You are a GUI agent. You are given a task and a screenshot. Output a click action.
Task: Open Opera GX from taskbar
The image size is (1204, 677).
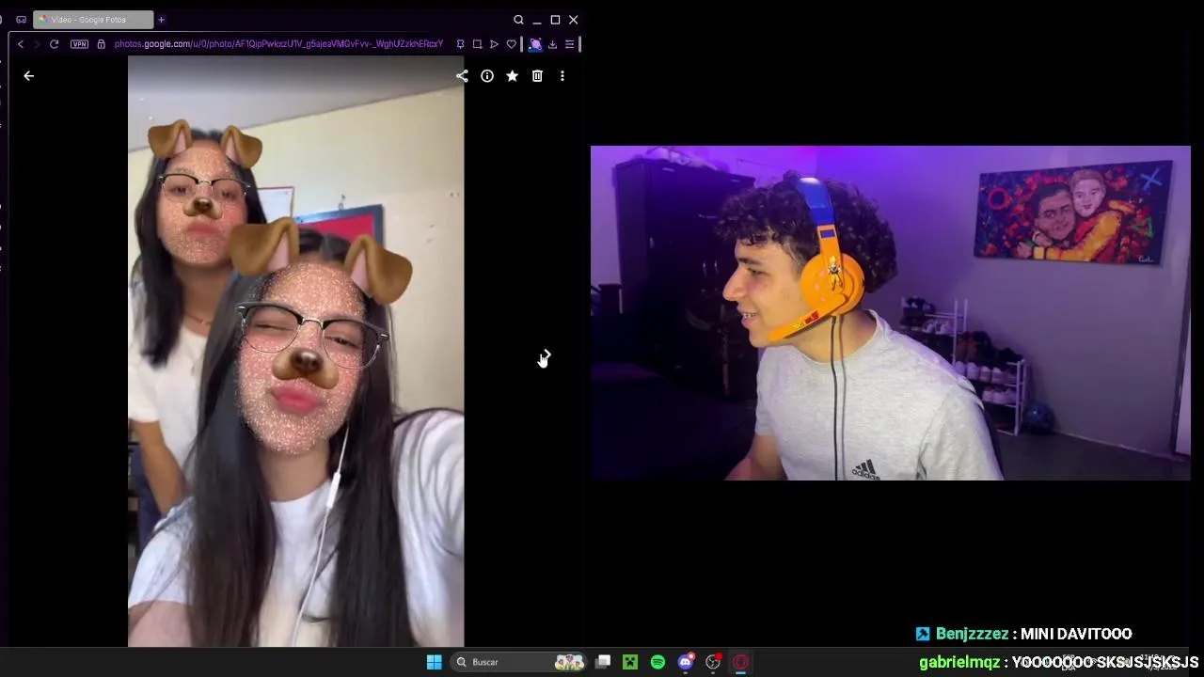click(x=740, y=662)
